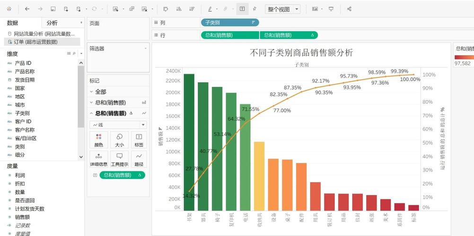The image size is (474, 236).
Task: Click the 书架 bar in chart
Action: click(x=189, y=142)
